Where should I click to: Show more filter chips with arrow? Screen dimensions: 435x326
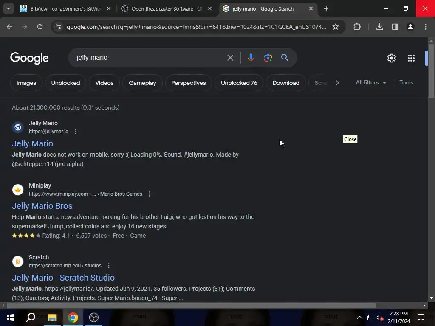[x=337, y=83]
